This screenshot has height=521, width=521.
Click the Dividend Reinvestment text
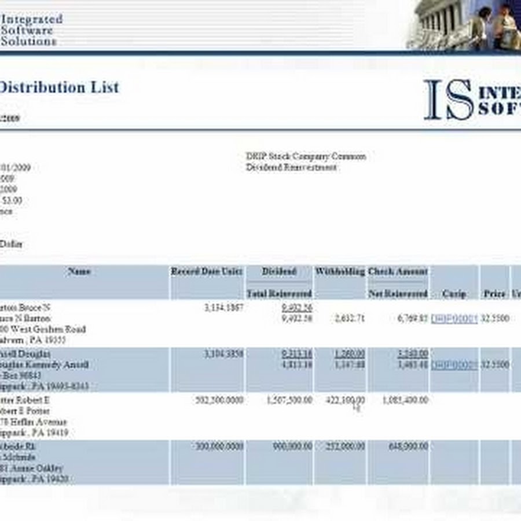[291, 167]
